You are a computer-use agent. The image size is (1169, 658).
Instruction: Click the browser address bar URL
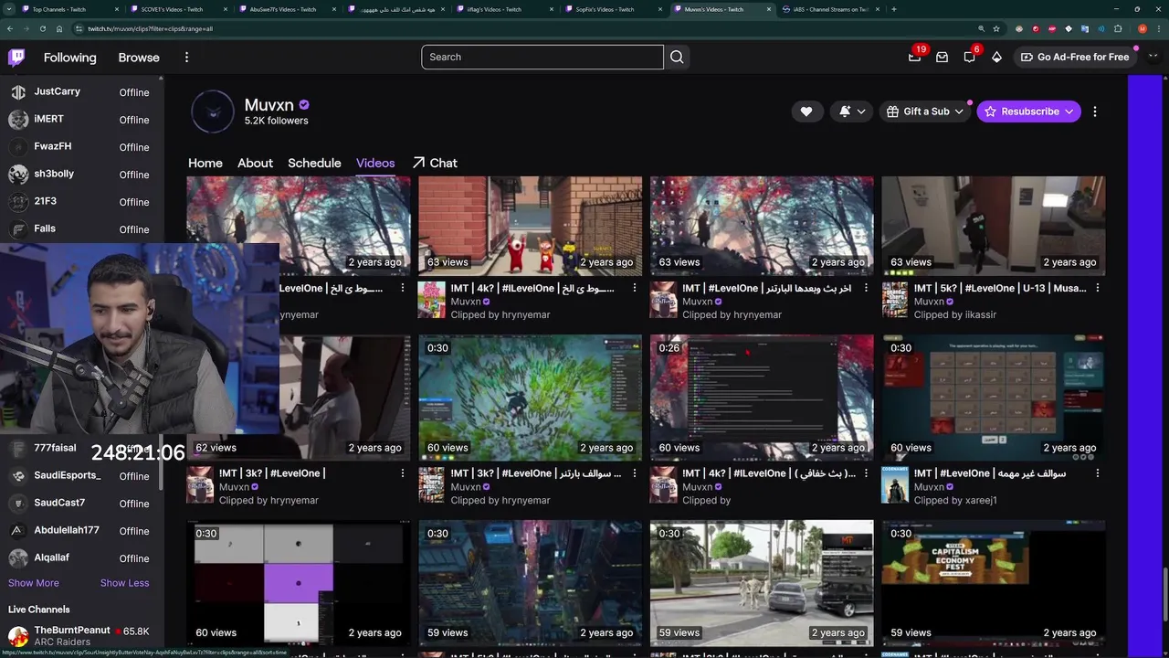point(151,28)
